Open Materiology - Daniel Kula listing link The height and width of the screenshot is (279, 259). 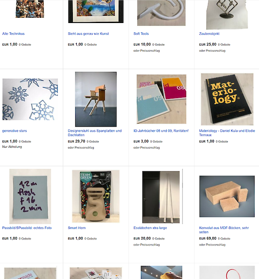click(227, 133)
